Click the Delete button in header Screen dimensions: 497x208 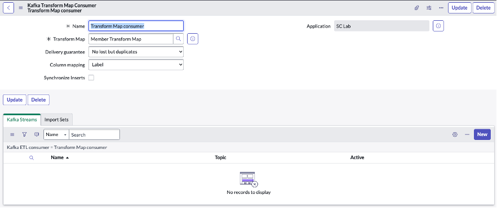[483, 8]
